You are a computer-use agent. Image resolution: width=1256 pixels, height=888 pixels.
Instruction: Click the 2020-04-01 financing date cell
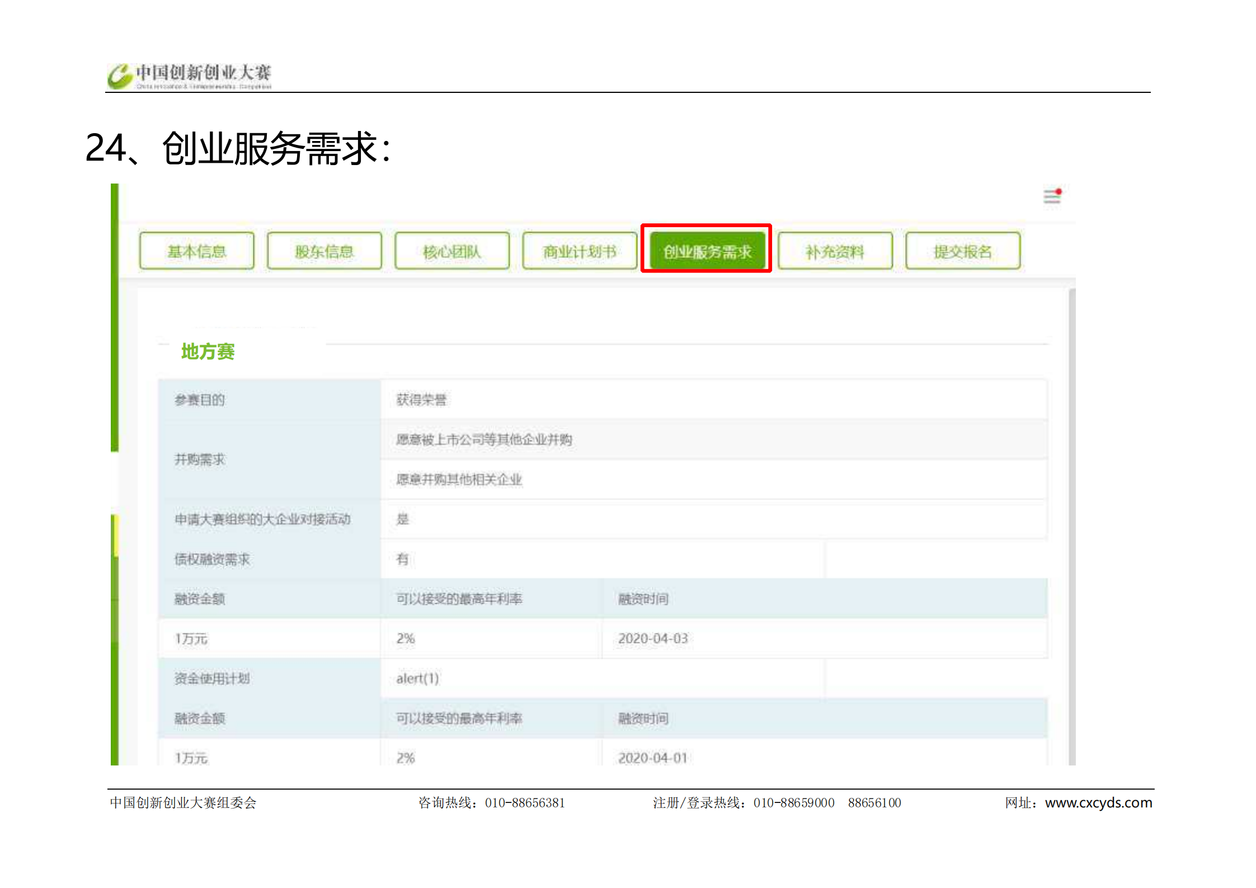click(653, 758)
